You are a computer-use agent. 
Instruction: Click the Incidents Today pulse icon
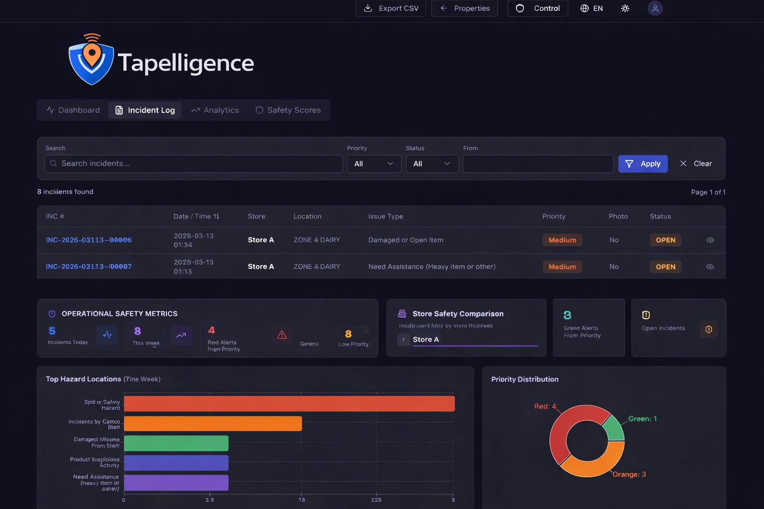click(x=107, y=335)
